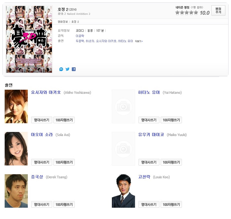Open Sola Aoi profile photo
This screenshot has width=231, height=219.
(x=16, y=149)
